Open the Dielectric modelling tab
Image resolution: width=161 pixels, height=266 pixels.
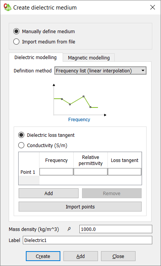36,57
